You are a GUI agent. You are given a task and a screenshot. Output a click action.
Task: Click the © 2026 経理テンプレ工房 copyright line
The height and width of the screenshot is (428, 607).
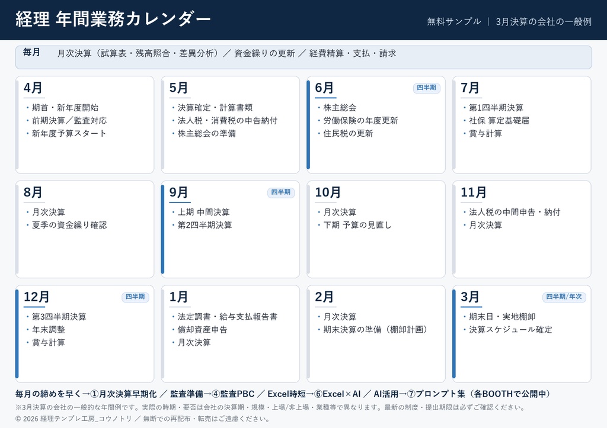pos(143,419)
